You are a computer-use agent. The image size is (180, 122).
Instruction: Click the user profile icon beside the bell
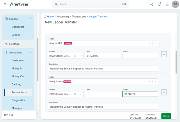pyautogui.click(x=167, y=4)
